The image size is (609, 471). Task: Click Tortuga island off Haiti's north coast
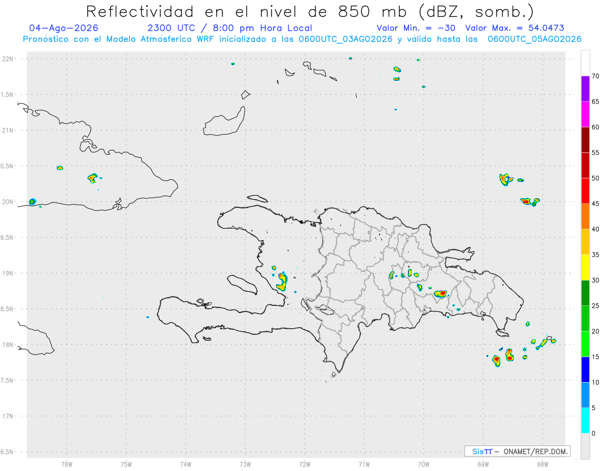(x=257, y=198)
